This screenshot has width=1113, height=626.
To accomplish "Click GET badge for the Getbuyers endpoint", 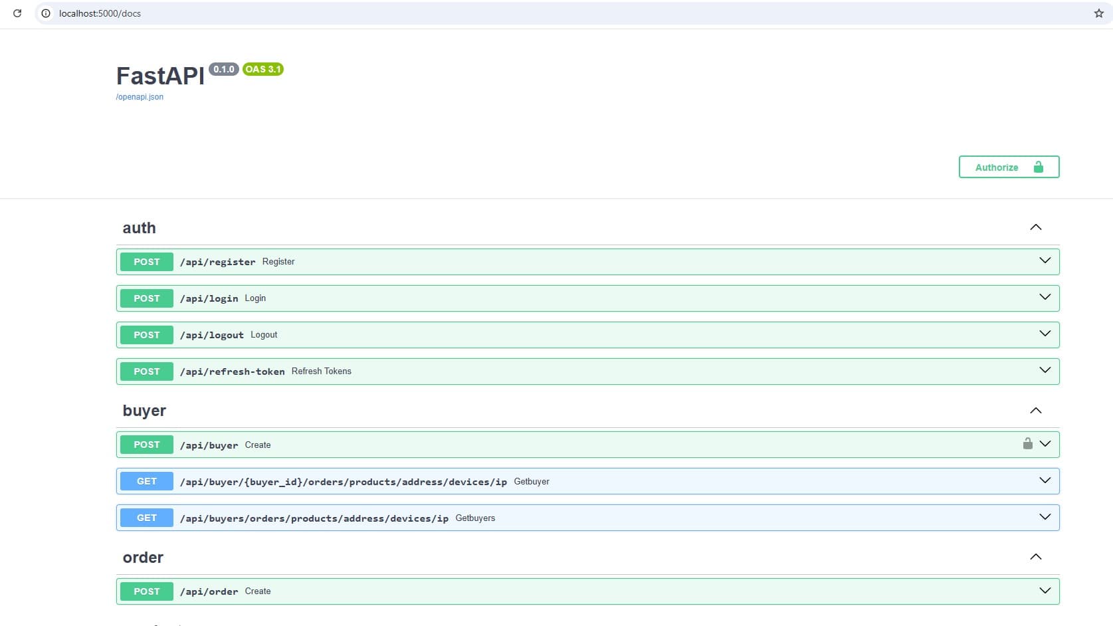I will click(x=147, y=518).
